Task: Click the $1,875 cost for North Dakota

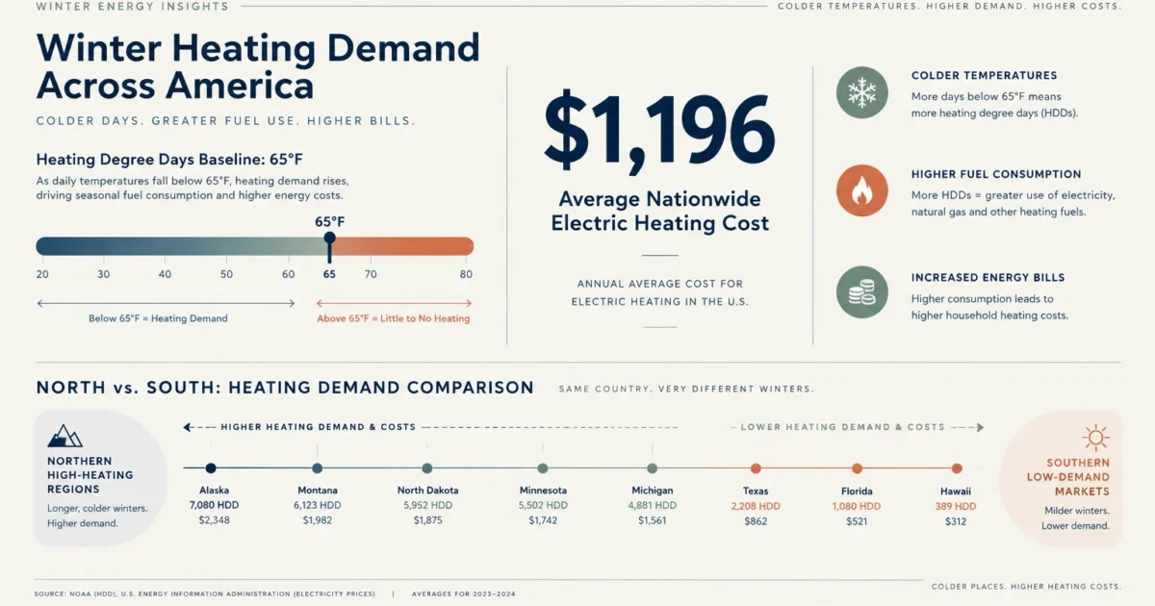Action: click(428, 521)
